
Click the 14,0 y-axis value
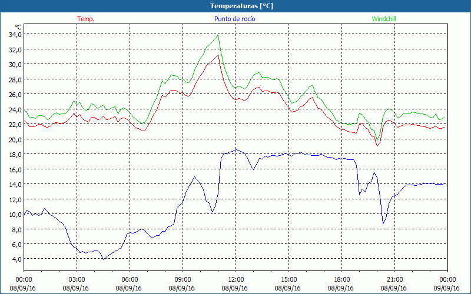(15, 184)
